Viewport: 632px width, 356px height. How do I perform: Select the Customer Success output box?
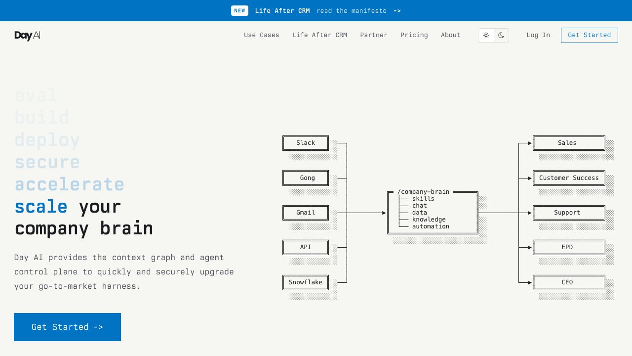[x=569, y=178]
